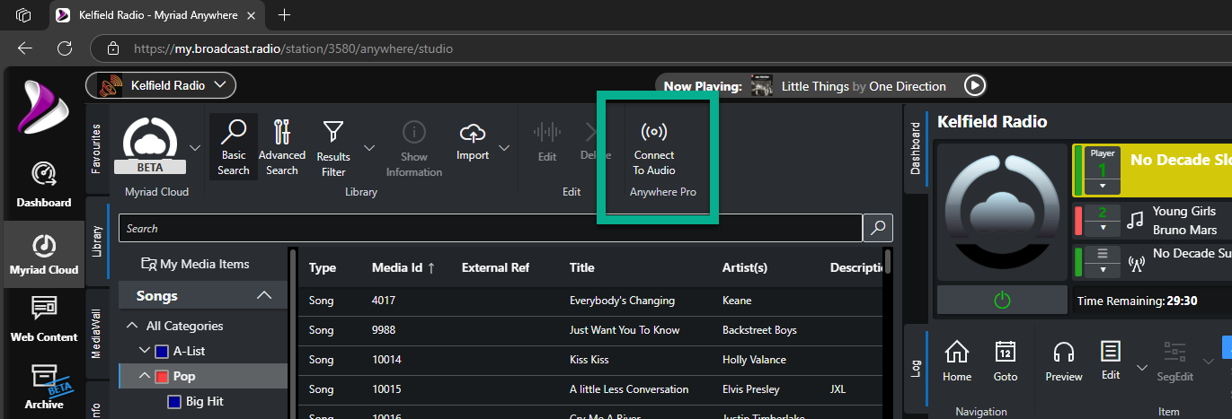Switch to the Library vertical tab
The height and width of the screenshot is (419, 1232).
(97, 242)
